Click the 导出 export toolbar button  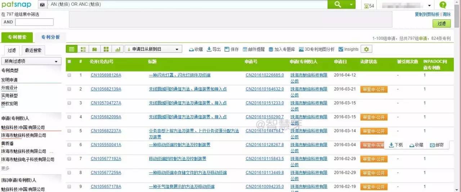(x=214, y=50)
